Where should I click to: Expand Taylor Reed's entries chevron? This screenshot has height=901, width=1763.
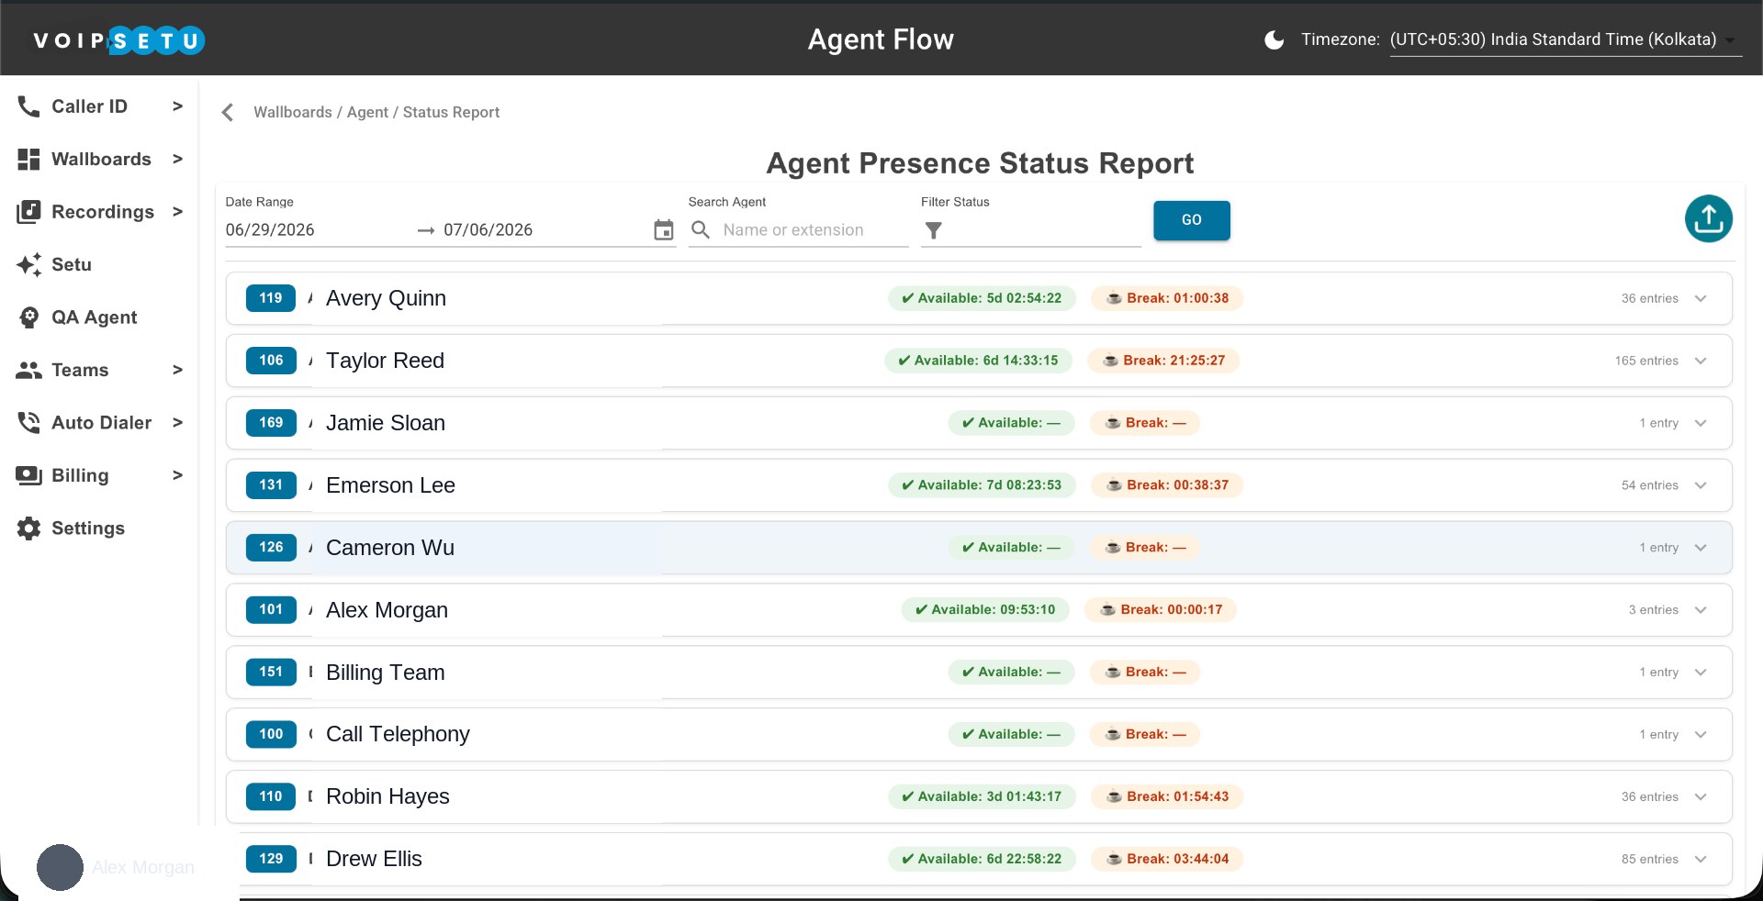coord(1701,361)
